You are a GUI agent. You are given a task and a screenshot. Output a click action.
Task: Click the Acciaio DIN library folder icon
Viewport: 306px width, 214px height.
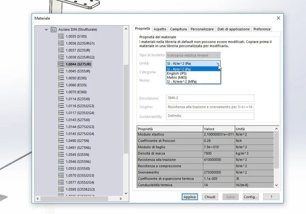tap(54, 29)
